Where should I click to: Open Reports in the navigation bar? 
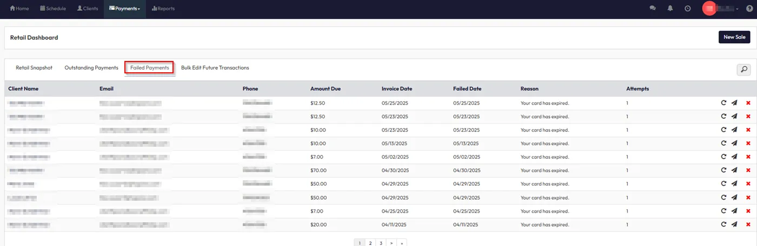coord(163,9)
